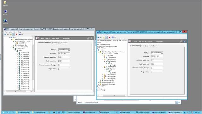Collapse Configuration node under ArchestrA.DASGESRTP.2 in left tree
The width and height of the screenshot is (202, 114).
pos(13,49)
